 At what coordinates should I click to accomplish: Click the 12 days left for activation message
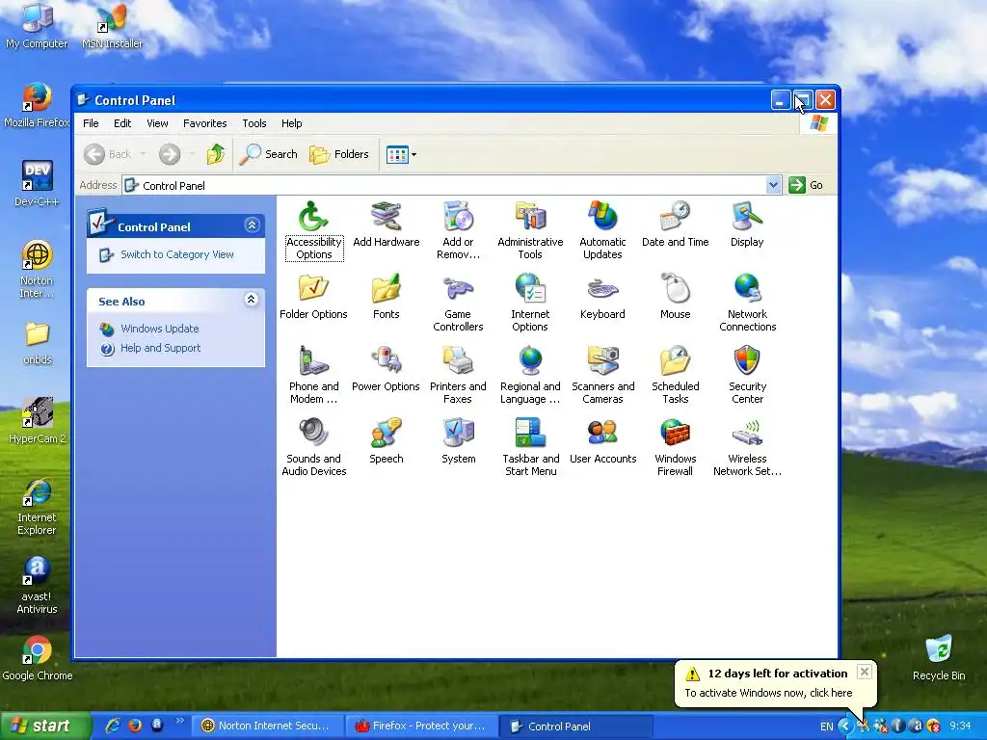point(778,674)
